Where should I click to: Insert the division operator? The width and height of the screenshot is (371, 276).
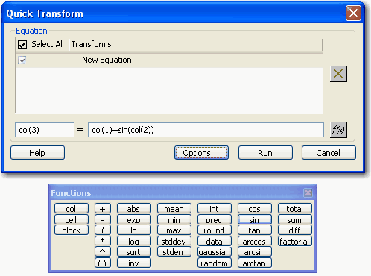pyautogui.click(x=103, y=230)
